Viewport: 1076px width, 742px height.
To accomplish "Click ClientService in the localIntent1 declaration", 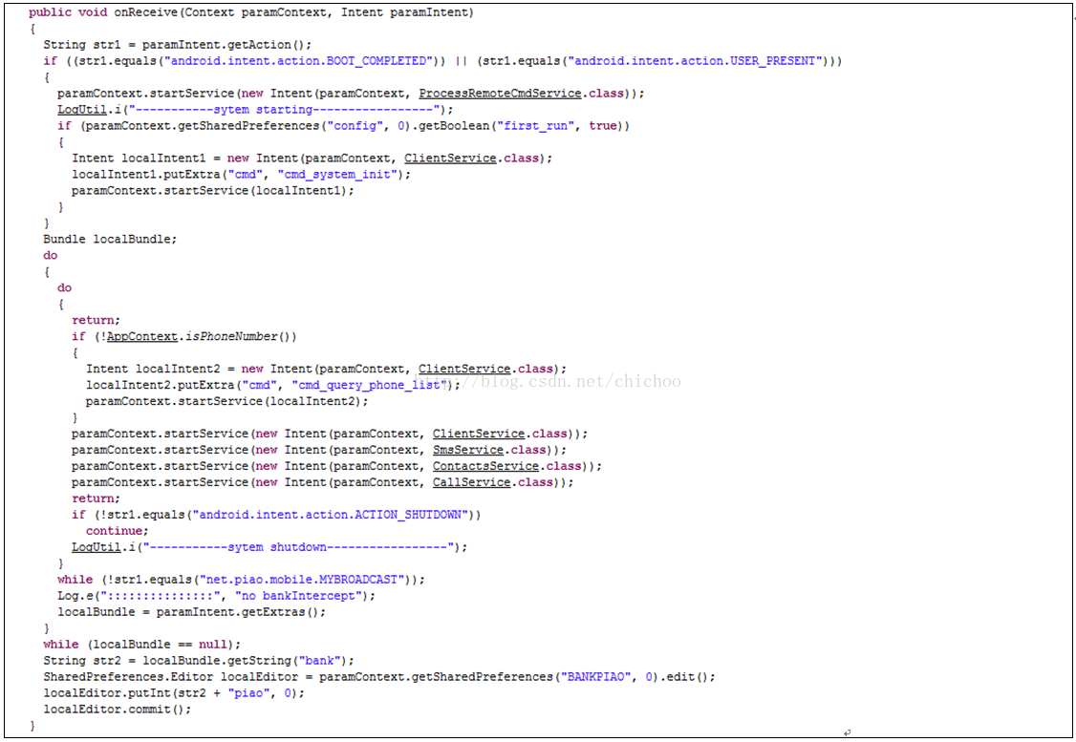I will coord(450,159).
